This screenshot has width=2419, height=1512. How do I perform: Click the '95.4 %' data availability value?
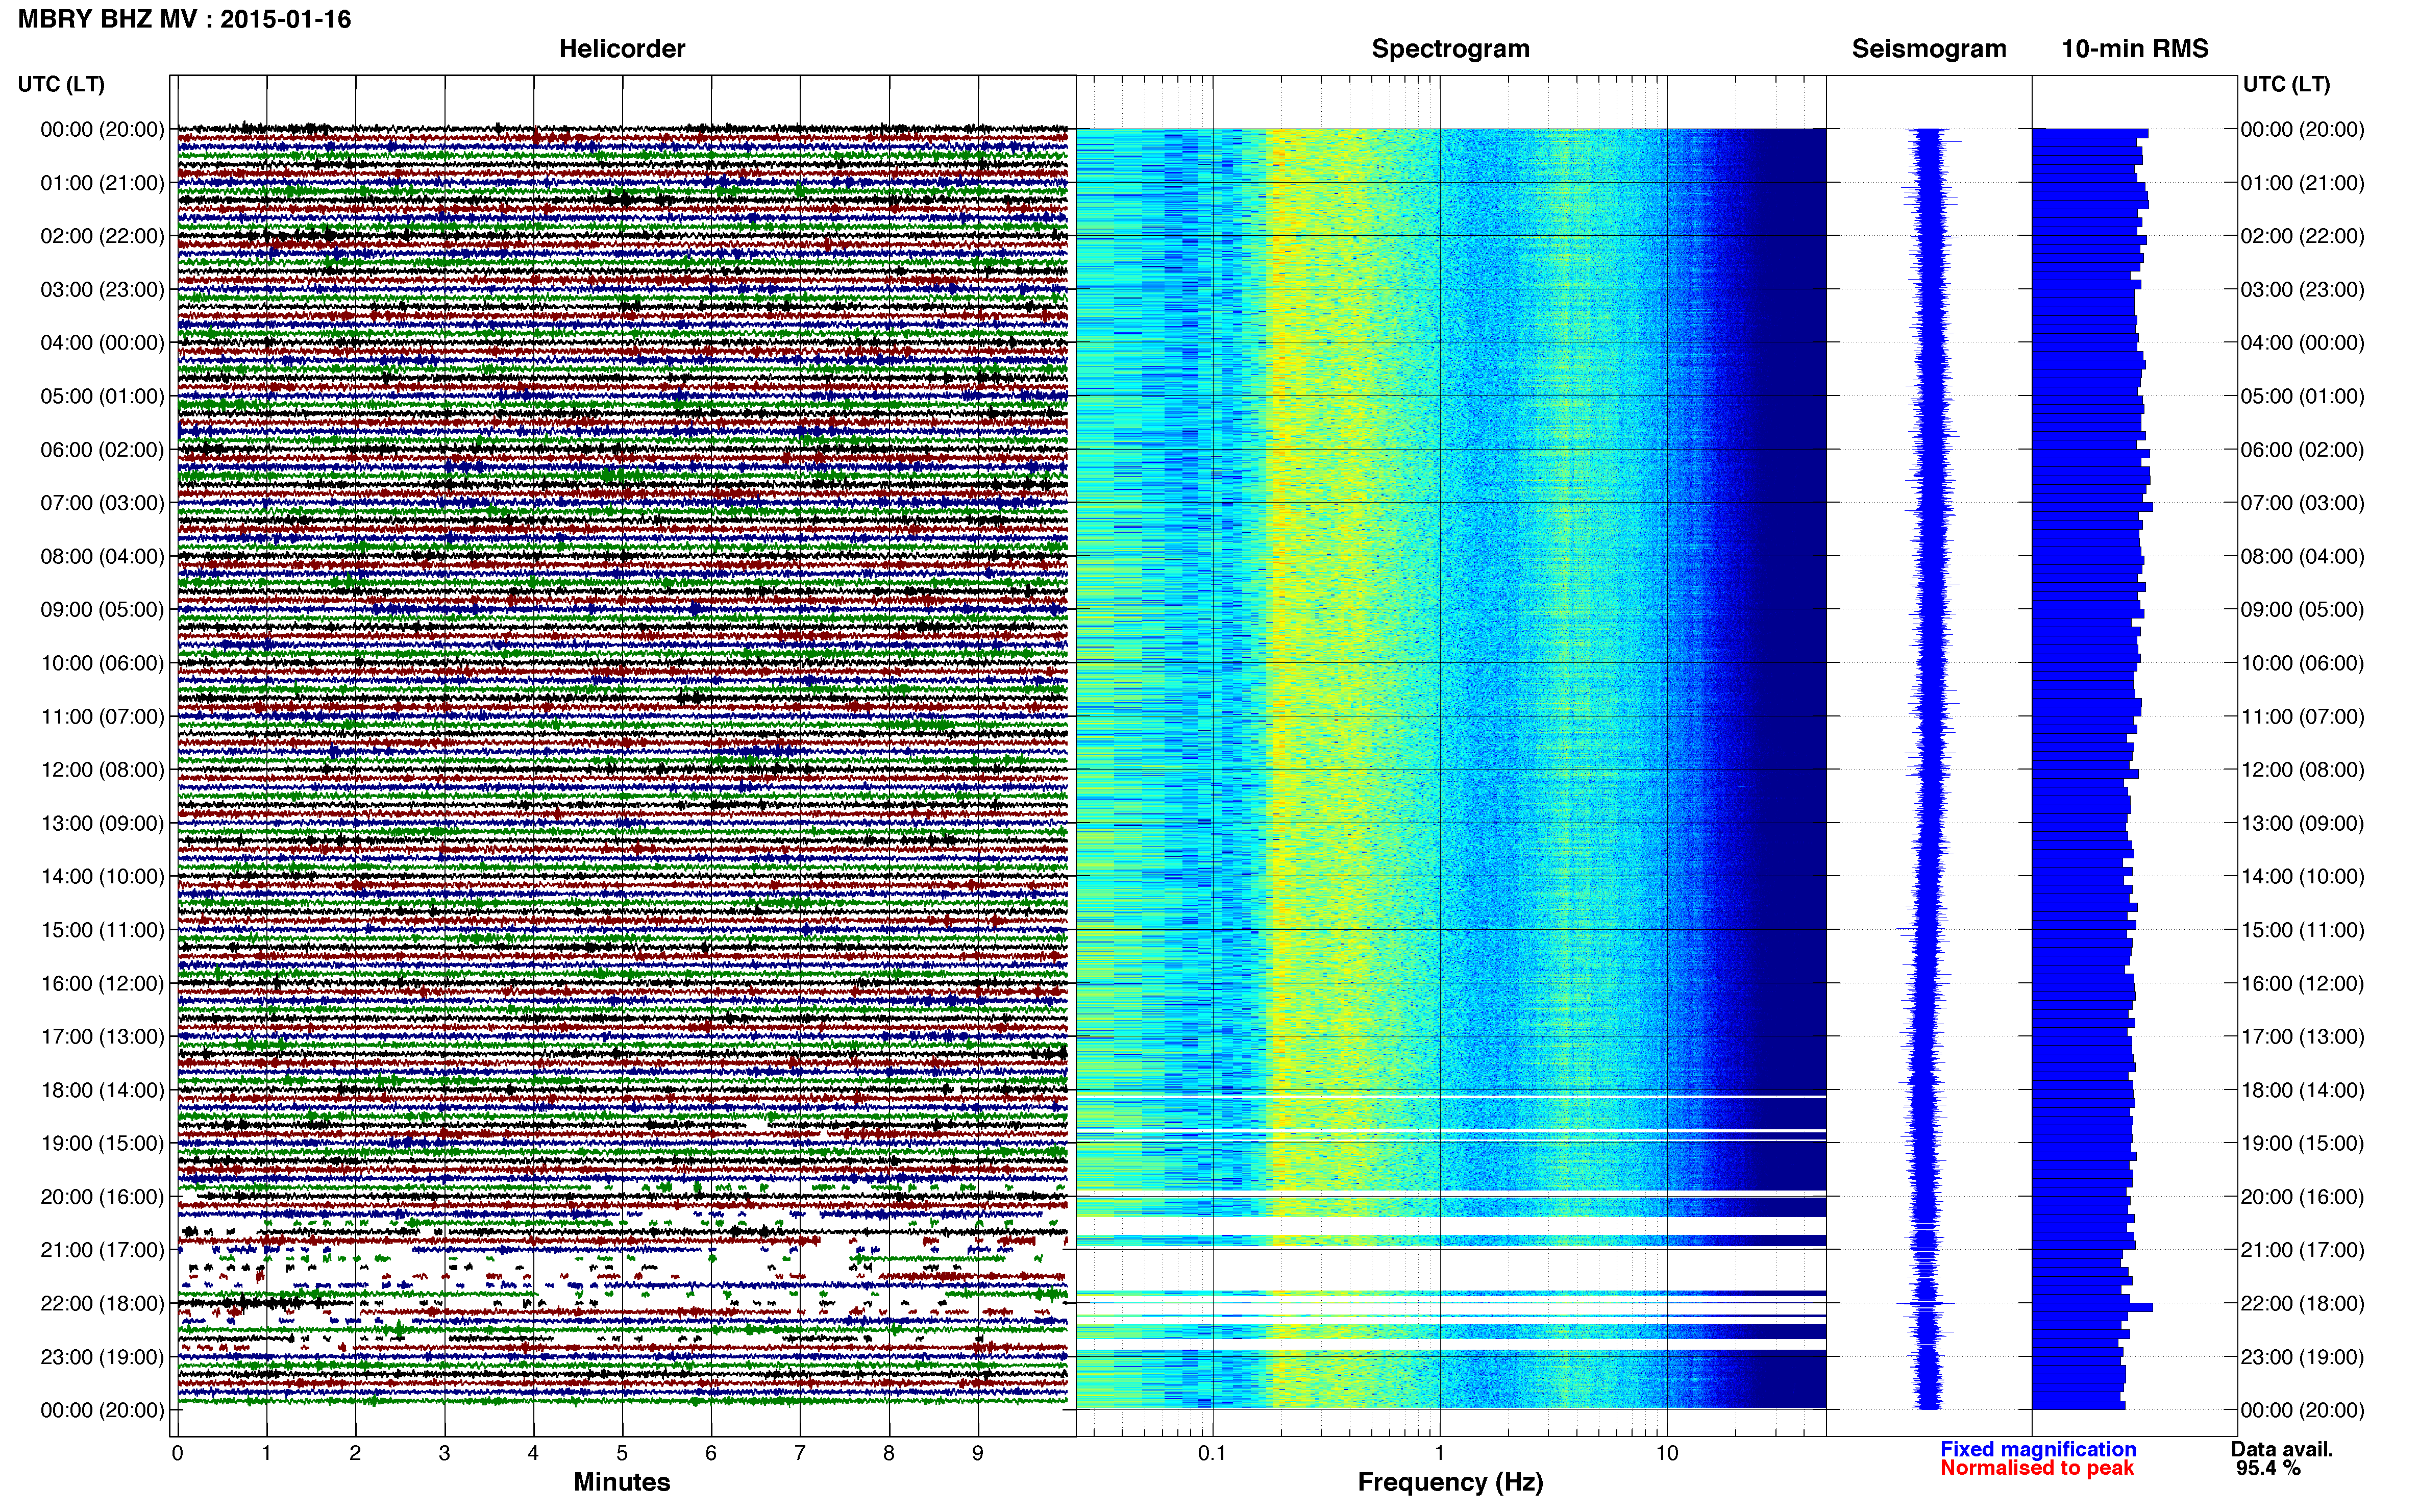tap(2268, 1468)
